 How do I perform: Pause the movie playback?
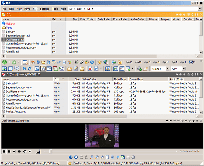point(4,151)
